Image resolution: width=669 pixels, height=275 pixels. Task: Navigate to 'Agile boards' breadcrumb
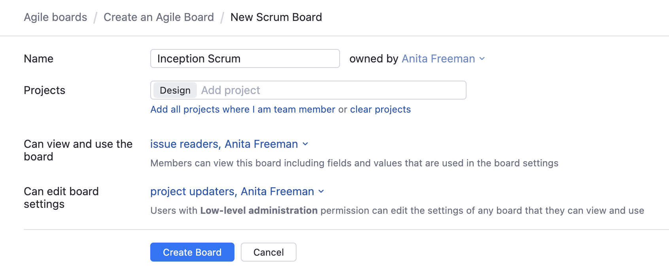[x=55, y=17]
